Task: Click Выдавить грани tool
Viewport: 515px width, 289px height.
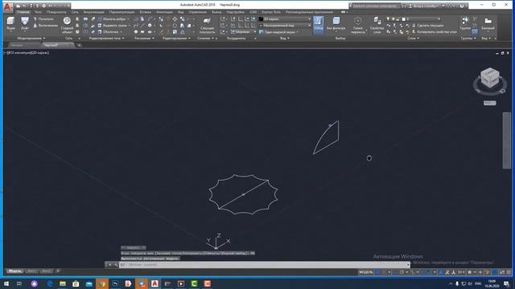Action: 113,26
